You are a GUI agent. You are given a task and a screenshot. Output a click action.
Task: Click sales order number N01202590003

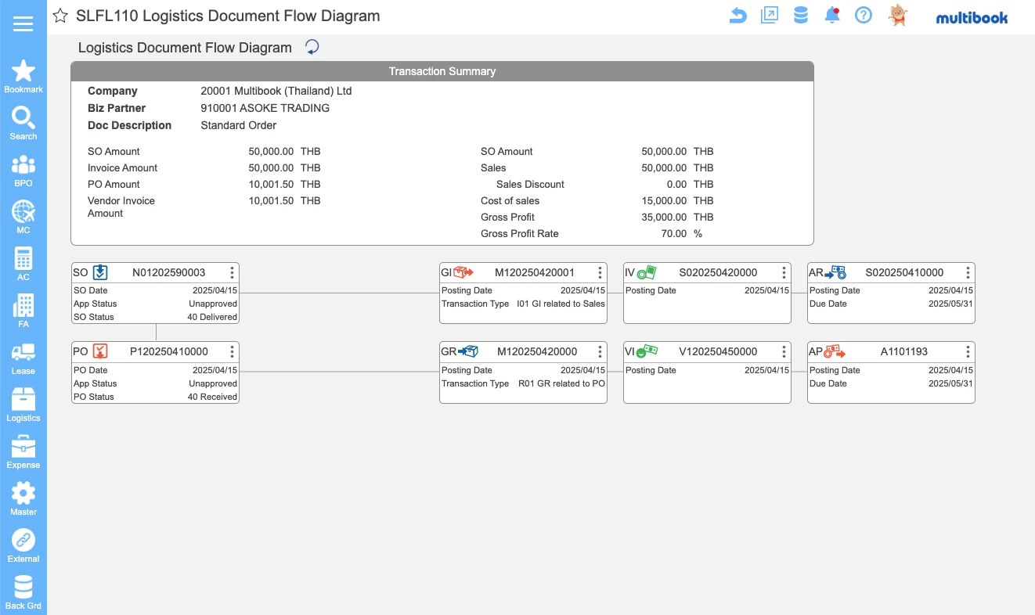click(168, 273)
